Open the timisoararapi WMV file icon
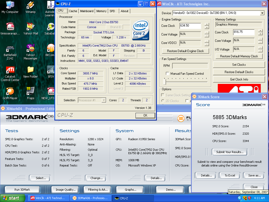The width and height of the screenshot is (269, 202). click(10, 29)
